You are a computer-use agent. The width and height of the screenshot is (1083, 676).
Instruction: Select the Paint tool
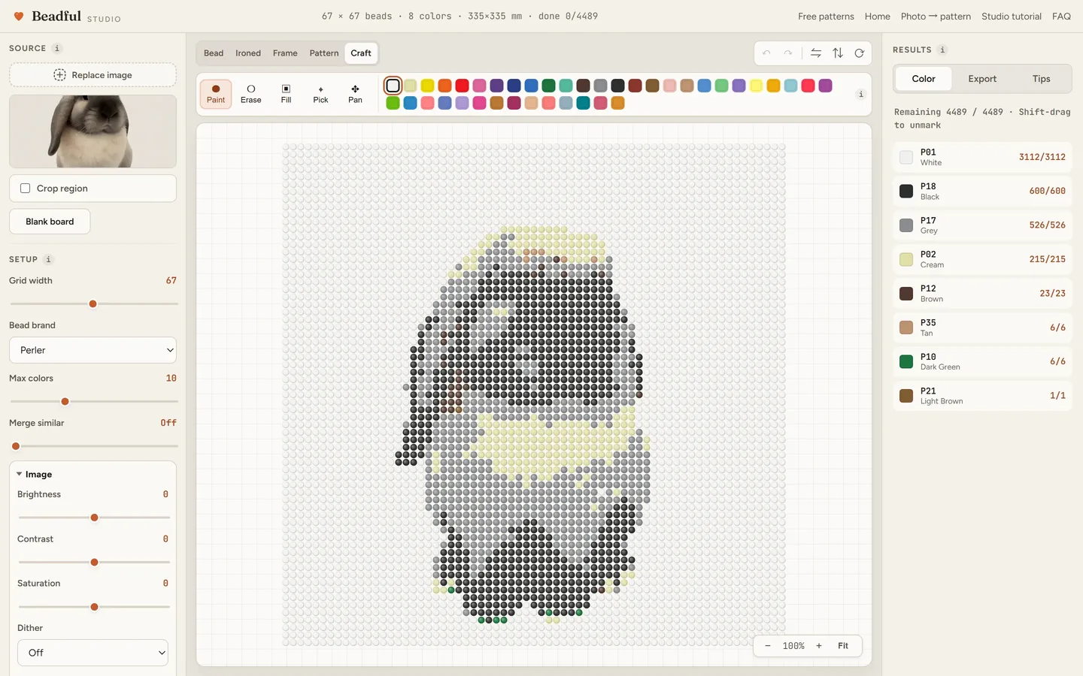216,94
